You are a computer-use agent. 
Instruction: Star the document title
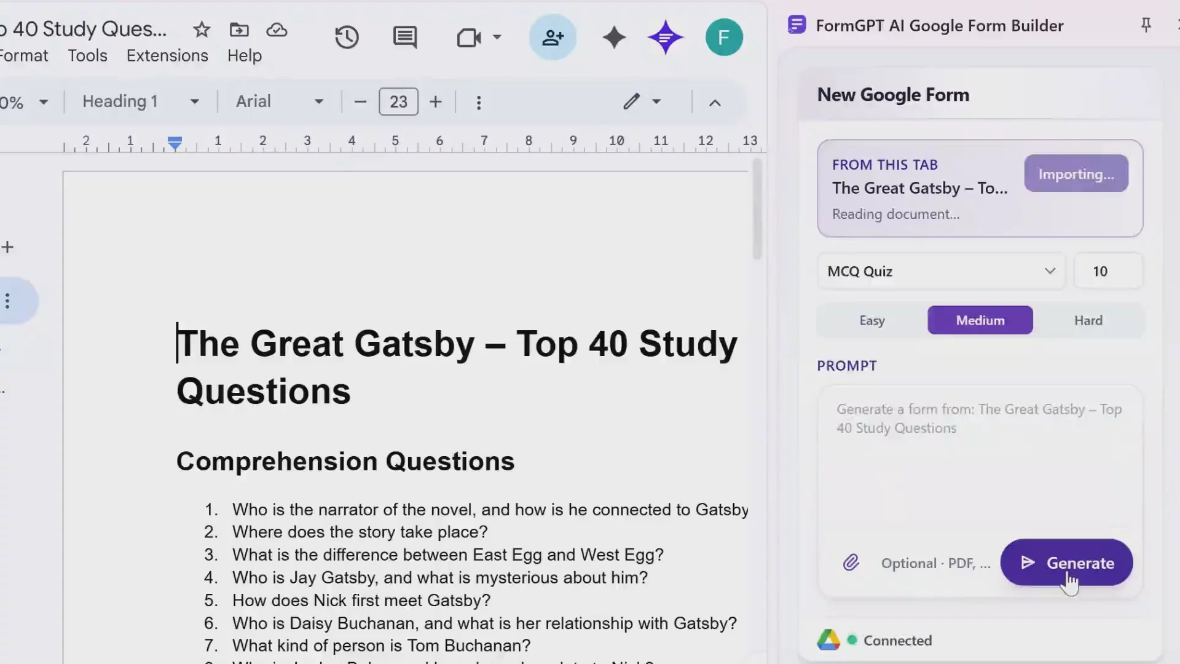[x=202, y=30]
